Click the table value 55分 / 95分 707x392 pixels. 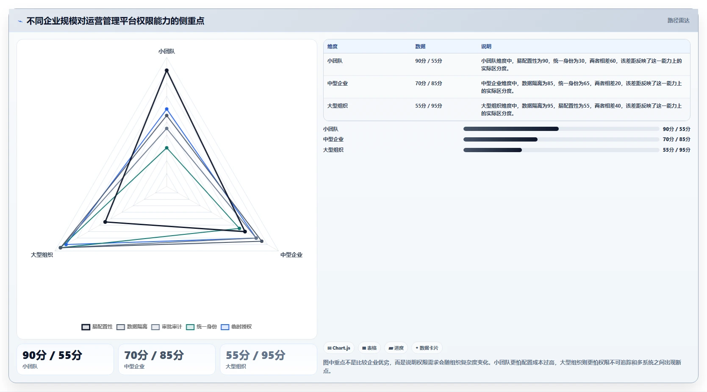(429, 106)
